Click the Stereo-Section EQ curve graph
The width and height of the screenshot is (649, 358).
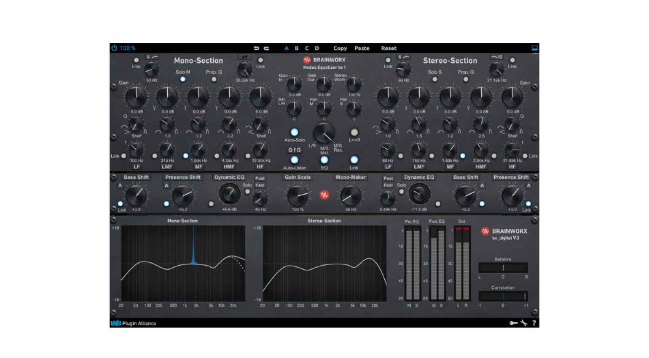coord(324,263)
